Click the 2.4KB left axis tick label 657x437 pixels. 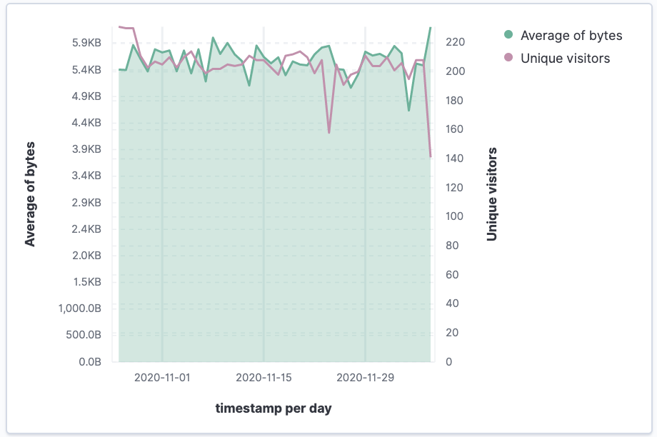point(86,229)
